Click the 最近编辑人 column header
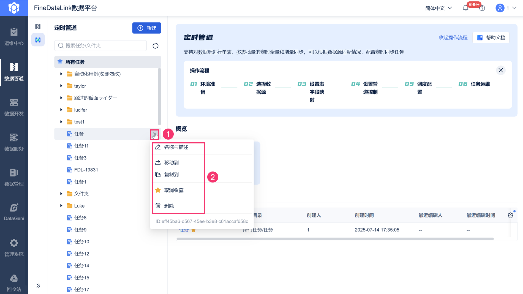Image resolution: width=523 pixels, height=294 pixels. coord(430,215)
